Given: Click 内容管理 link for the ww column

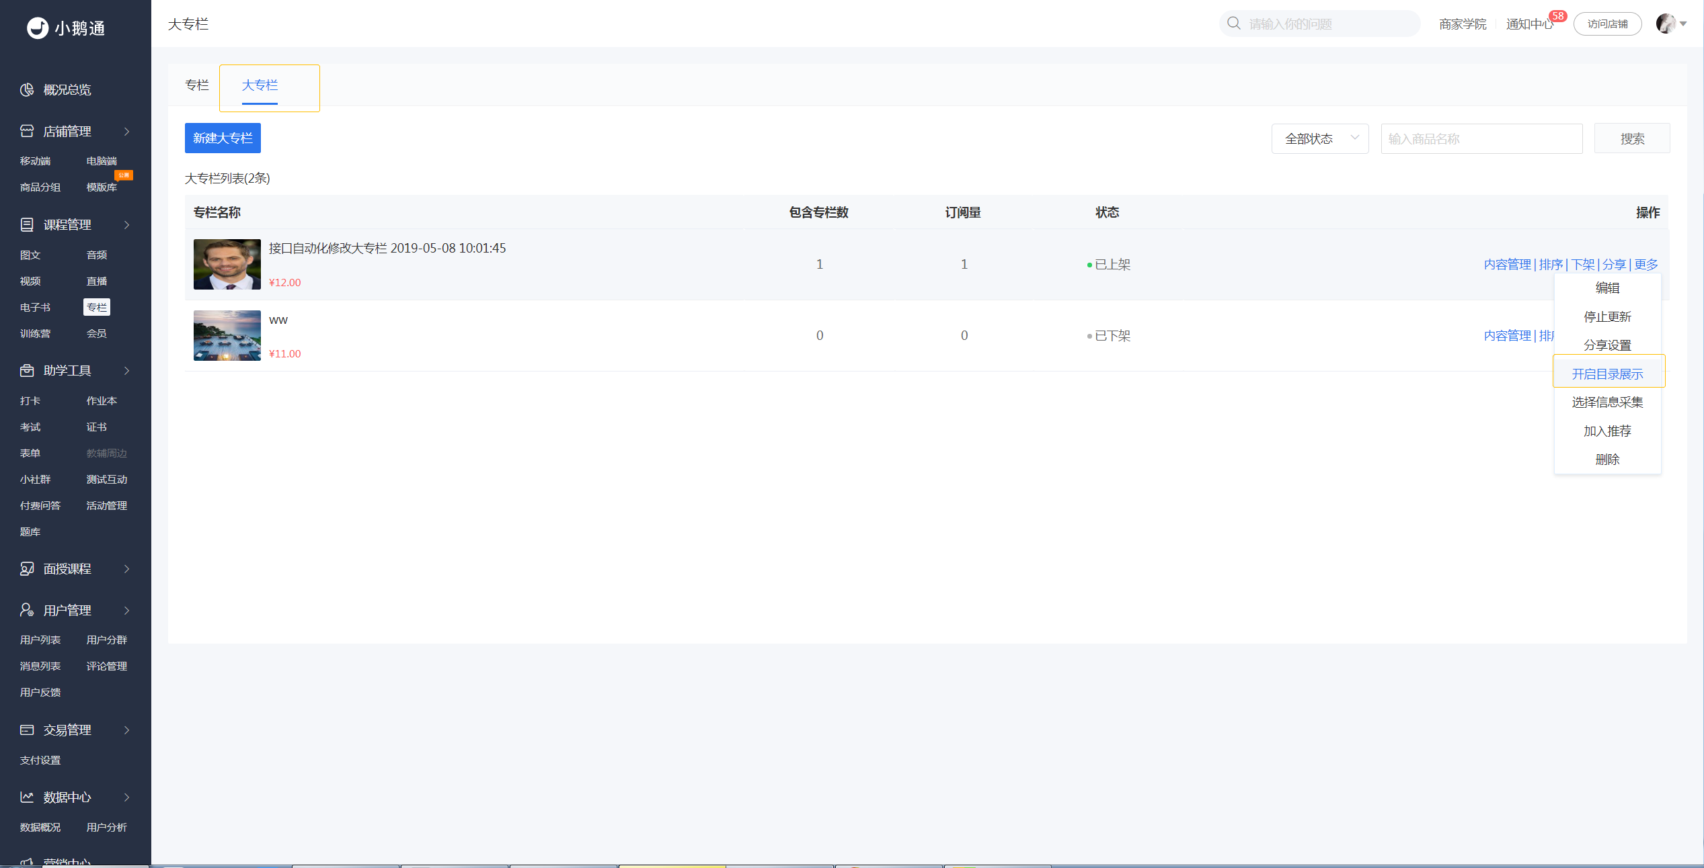Looking at the screenshot, I should pyautogui.click(x=1507, y=336).
